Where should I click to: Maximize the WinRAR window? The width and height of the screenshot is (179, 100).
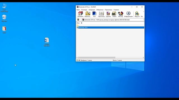137,7
